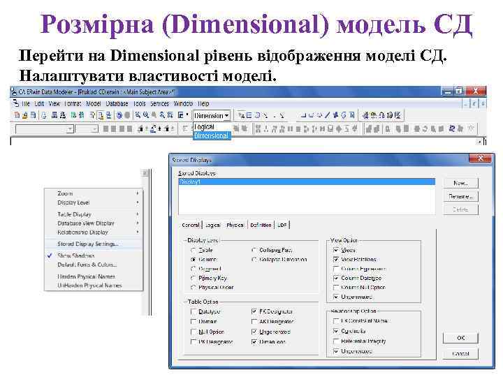Choose Stored Display Settings... from context menu
Viewport: 503px width, 377px height.
click(x=94, y=244)
